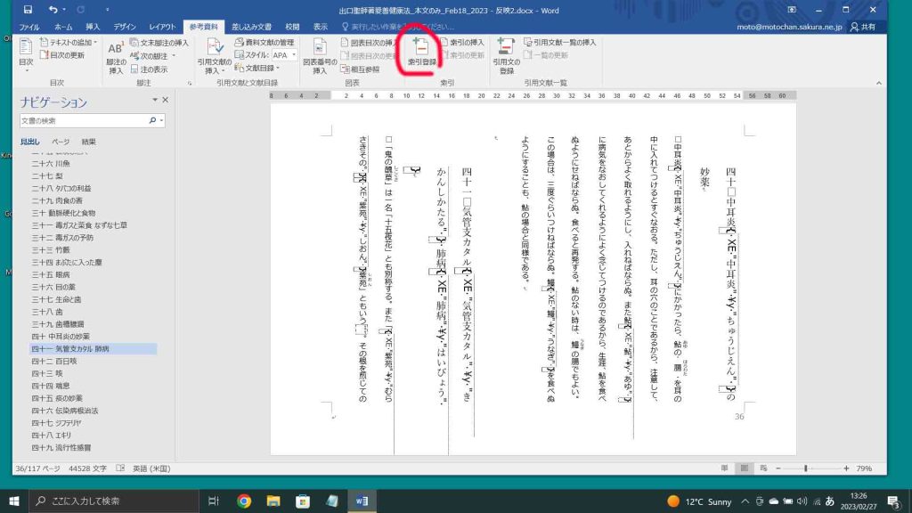Click the magnifier icon in navigation search
This screenshot has width=912, height=513.
point(152,120)
